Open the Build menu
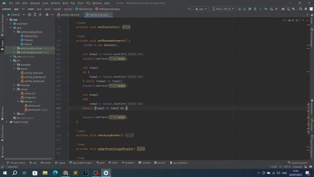Viewport: 314px width, 177px height. [65, 3]
